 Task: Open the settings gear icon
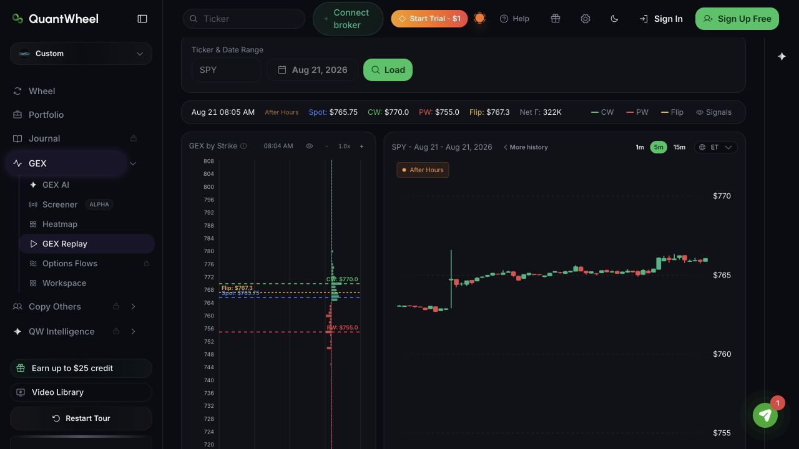click(586, 19)
